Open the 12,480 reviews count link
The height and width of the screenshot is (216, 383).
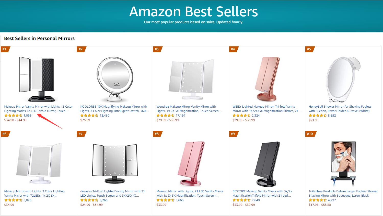point(105,116)
